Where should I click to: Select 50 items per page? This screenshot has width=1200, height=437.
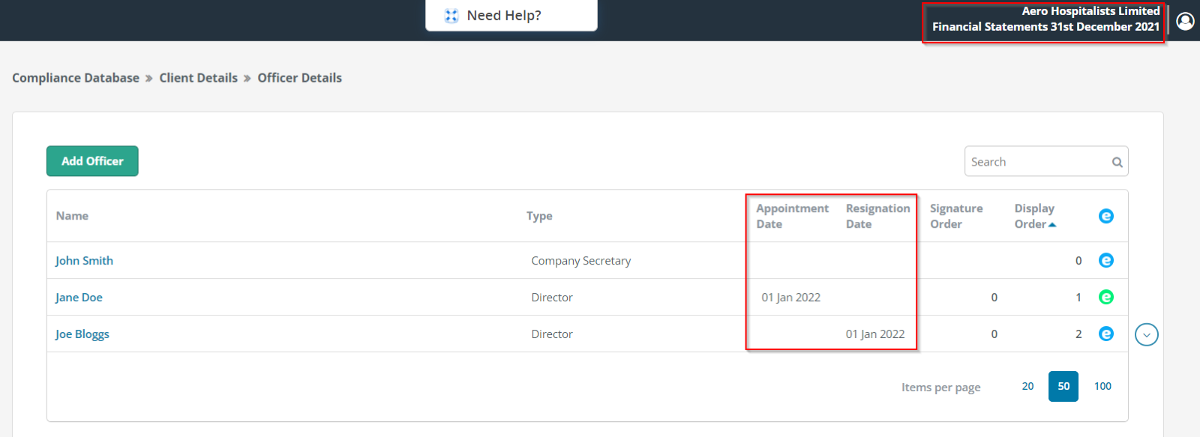pyautogui.click(x=1063, y=386)
